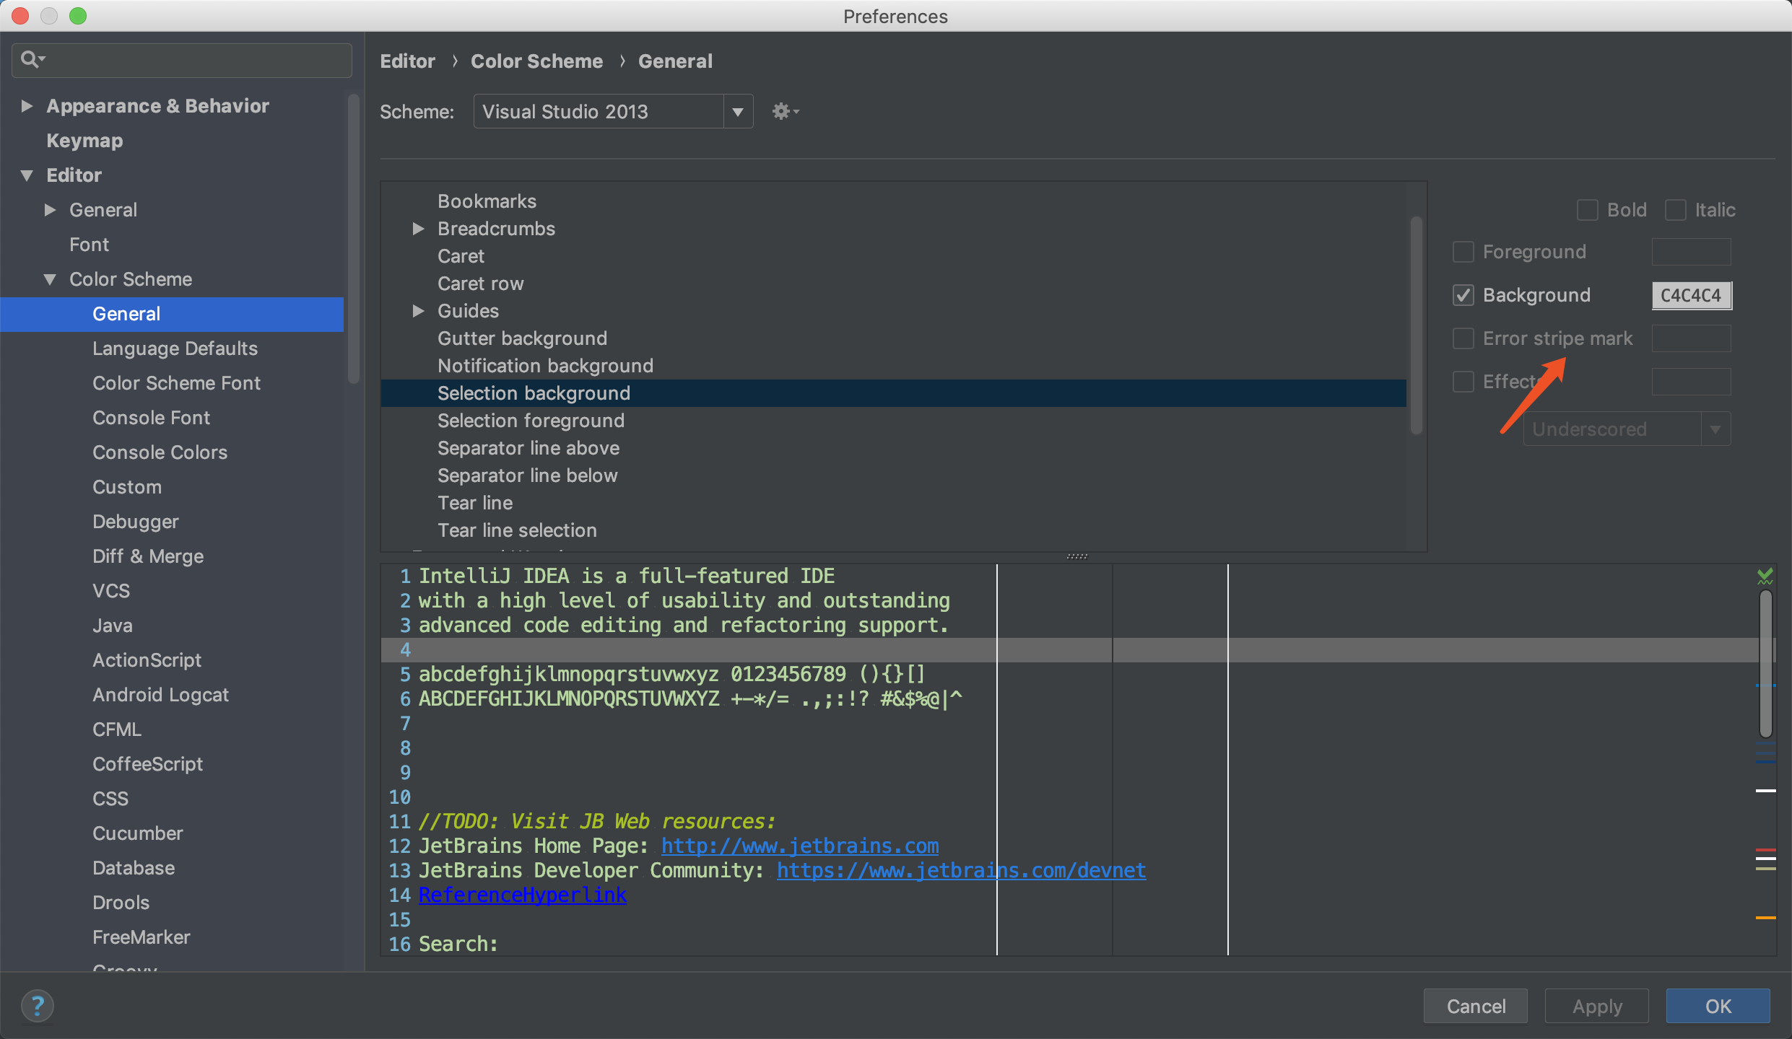Screen dimensions: 1792x1039
Task: Collapse the Color Scheme tree node
Action: tap(50, 279)
